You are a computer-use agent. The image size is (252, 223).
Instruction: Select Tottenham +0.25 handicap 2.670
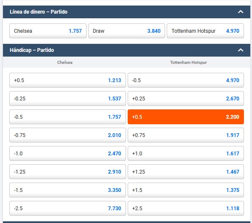186,98
